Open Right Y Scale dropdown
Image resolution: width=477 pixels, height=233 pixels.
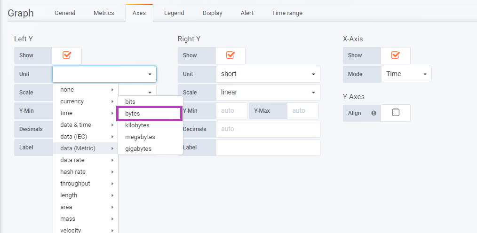click(x=268, y=93)
